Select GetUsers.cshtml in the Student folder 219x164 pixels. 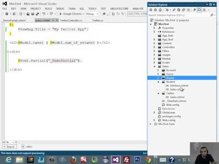tap(179, 86)
